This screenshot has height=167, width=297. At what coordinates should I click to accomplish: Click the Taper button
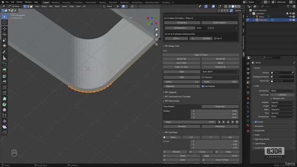(181, 72)
